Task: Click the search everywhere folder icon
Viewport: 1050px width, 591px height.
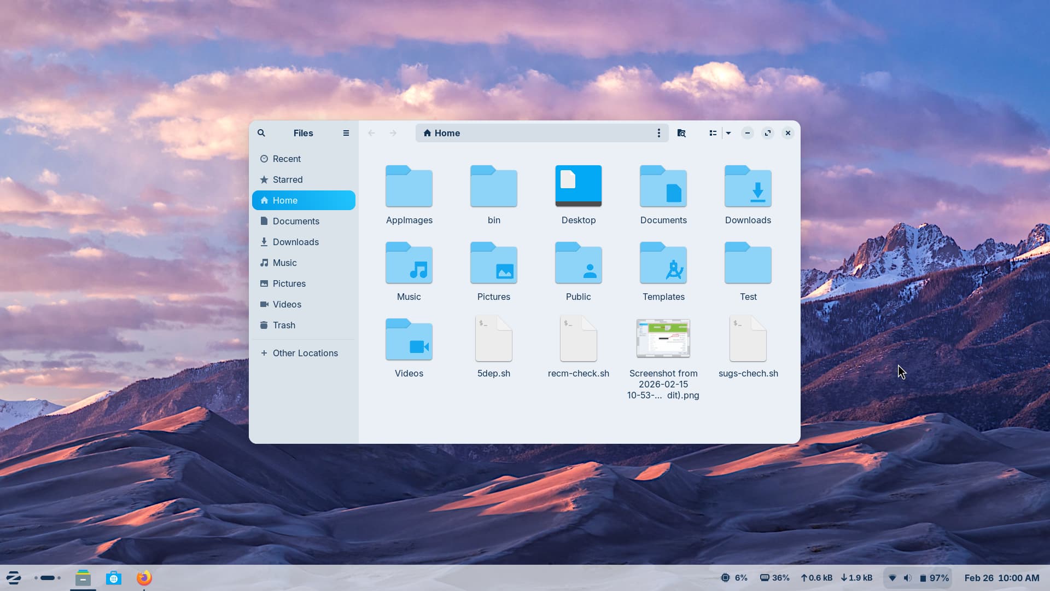Action: point(681,133)
